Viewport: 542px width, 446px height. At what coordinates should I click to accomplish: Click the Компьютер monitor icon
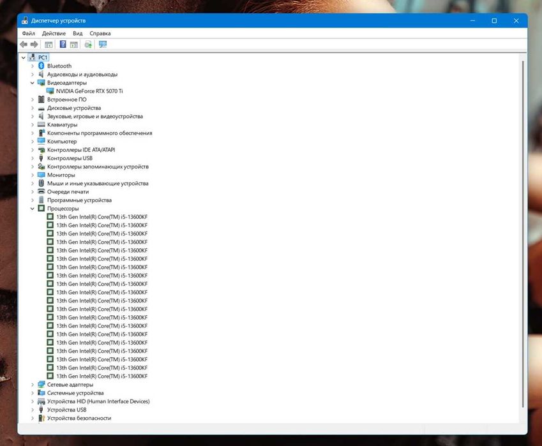click(x=41, y=141)
